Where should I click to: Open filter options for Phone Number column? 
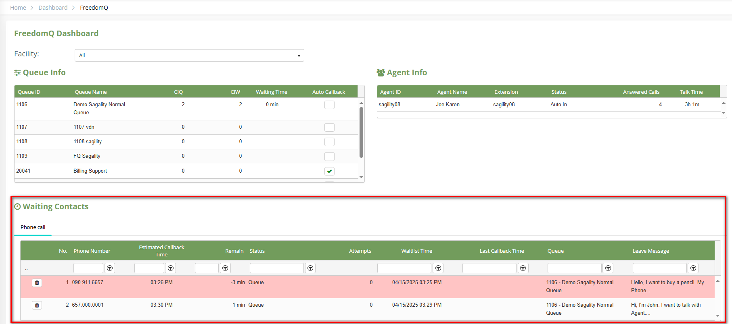pos(110,268)
